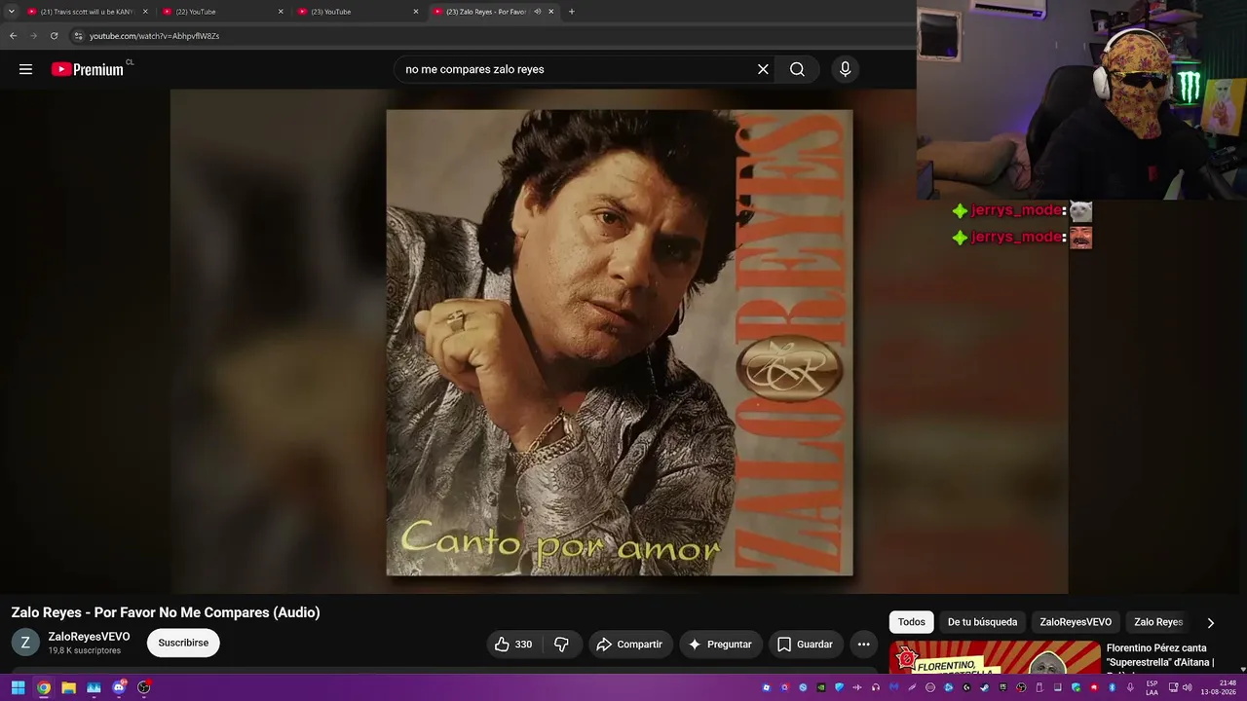This screenshot has height=701, width=1247.
Task: Open ZaloReyesVEVO channel avatar
Action: 25,643
